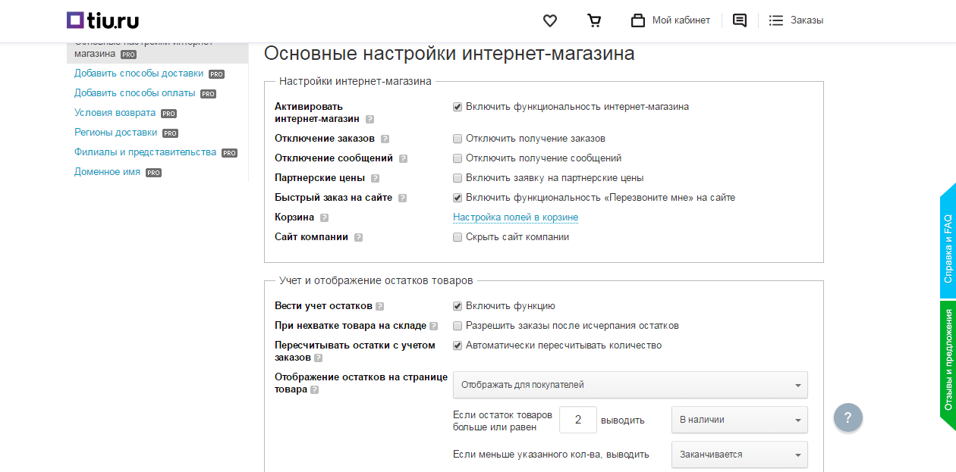Click the stock quantity input showing 2
Viewport: 956px width, 472px height.
pos(577,420)
